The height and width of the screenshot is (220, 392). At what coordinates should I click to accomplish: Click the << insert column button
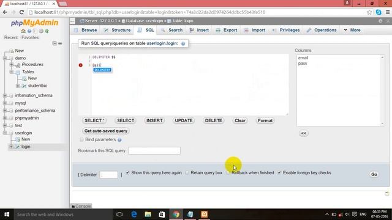(304, 133)
